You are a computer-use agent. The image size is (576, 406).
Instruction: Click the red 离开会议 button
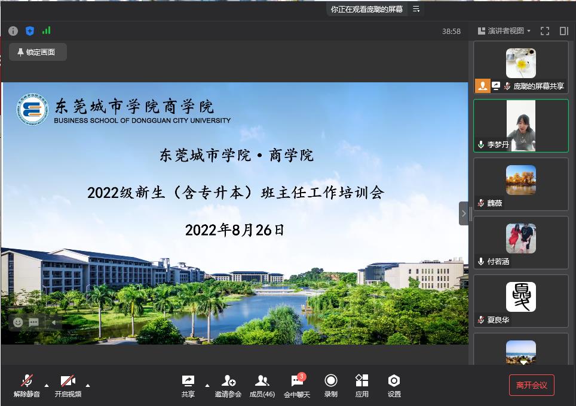[x=532, y=385]
